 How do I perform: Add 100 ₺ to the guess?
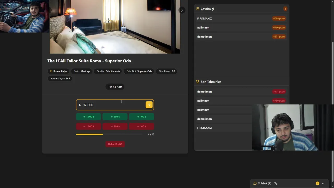click(141, 117)
